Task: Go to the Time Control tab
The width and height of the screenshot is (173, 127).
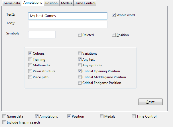Action: (x=85, y=3)
